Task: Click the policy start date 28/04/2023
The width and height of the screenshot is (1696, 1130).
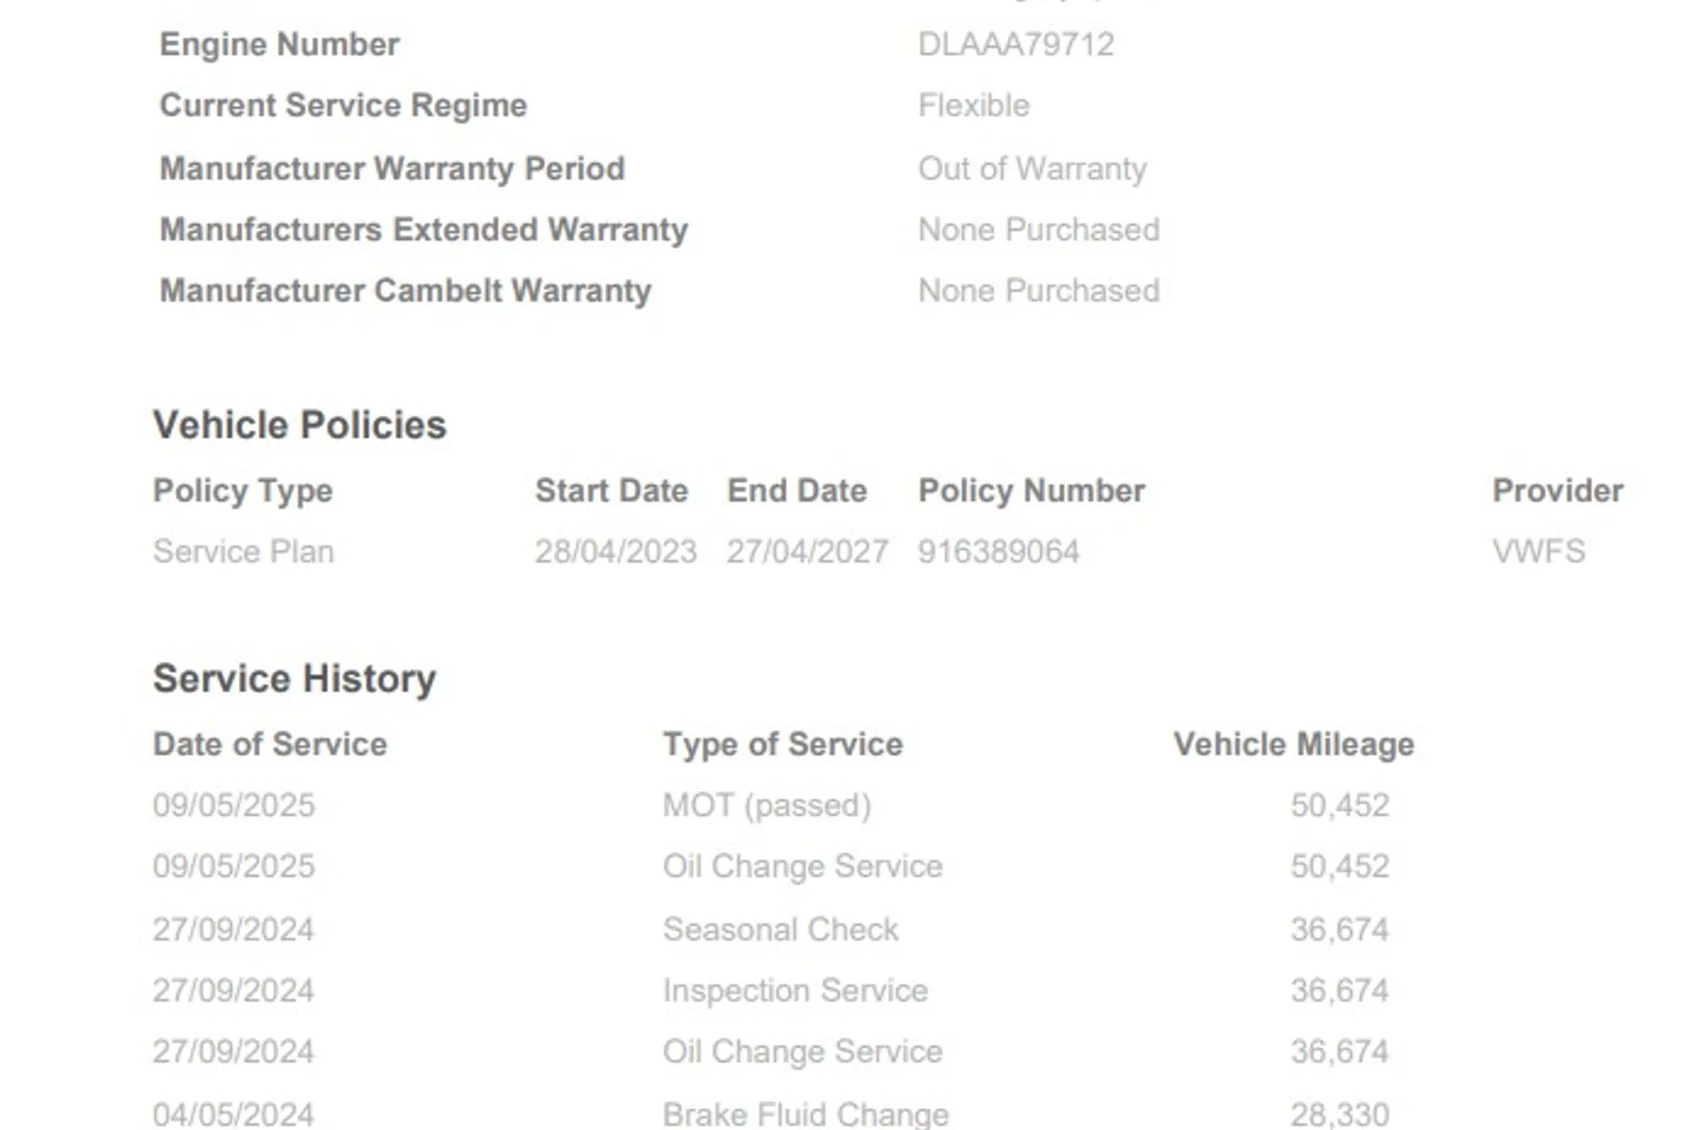Action: click(x=616, y=552)
